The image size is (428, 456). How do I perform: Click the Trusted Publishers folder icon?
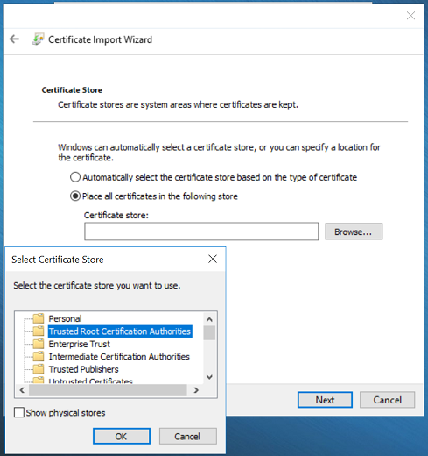(39, 369)
